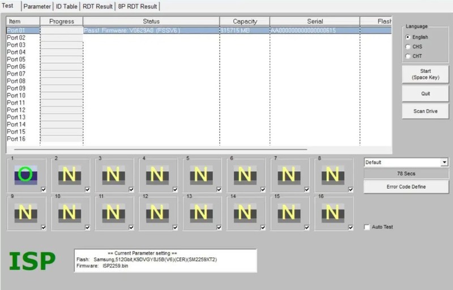Click the Status column header
The width and height of the screenshot is (453, 290).
151,22
